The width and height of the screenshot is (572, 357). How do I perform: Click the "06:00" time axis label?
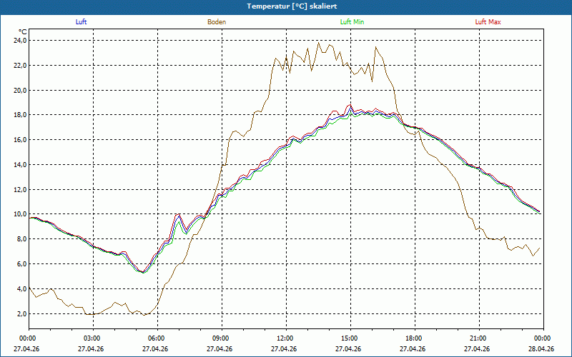pos(157,338)
